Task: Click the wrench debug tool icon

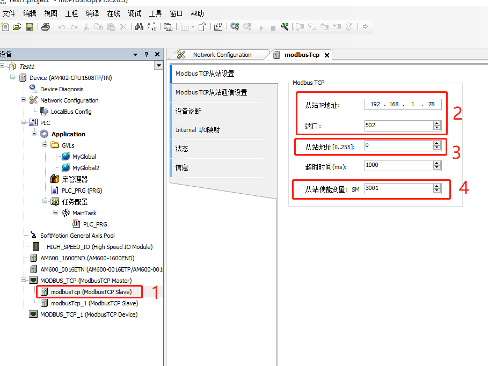Action: [285, 27]
